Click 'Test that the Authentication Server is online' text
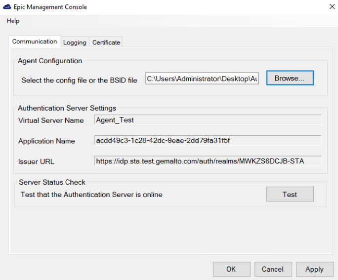 coord(91,195)
